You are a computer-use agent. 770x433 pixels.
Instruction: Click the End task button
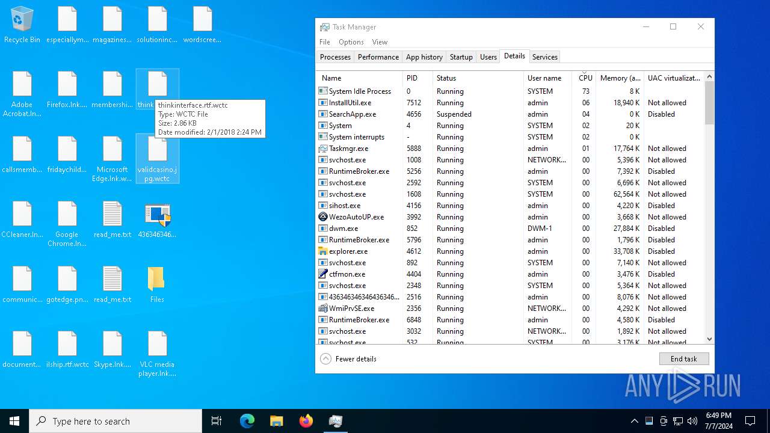pyautogui.click(x=684, y=359)
